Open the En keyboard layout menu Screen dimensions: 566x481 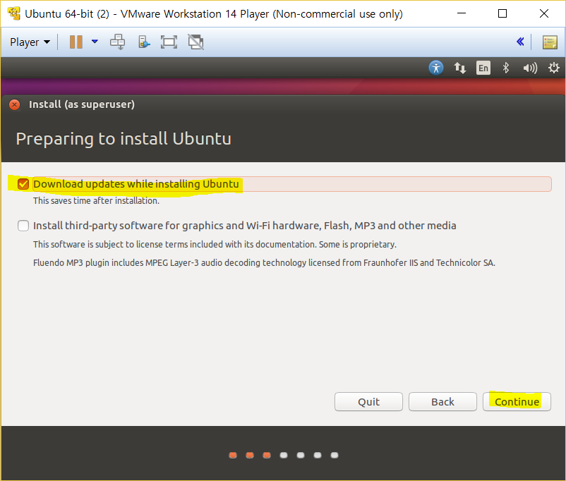point(483,68)
